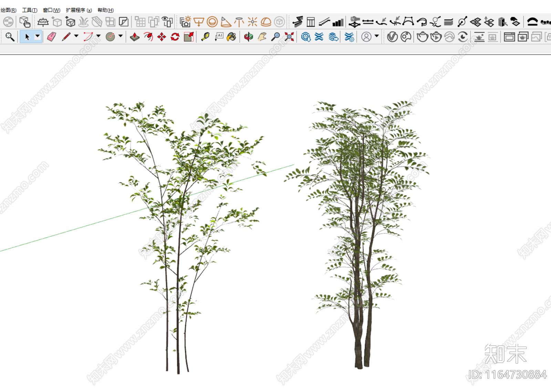Select the red Rotate tool
551x388 pixels.
175,37
